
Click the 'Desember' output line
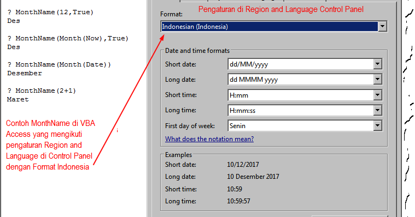click(x=25, y=73)
